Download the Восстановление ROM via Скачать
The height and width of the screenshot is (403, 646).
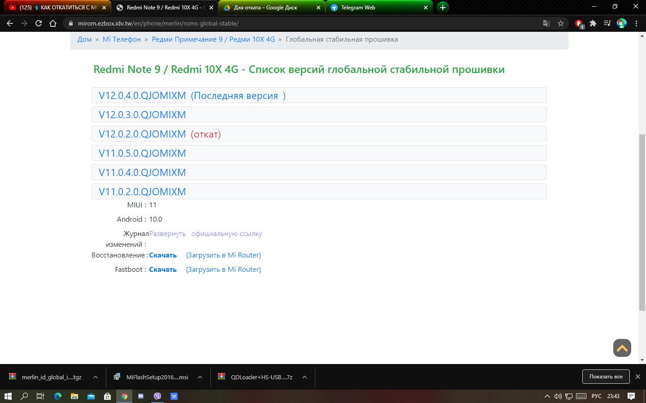[x=163, y=255]
